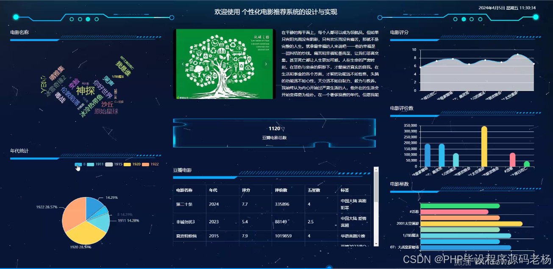Click the "电影评价数" panel title
The image size is (553, 269).
[402, 108]
